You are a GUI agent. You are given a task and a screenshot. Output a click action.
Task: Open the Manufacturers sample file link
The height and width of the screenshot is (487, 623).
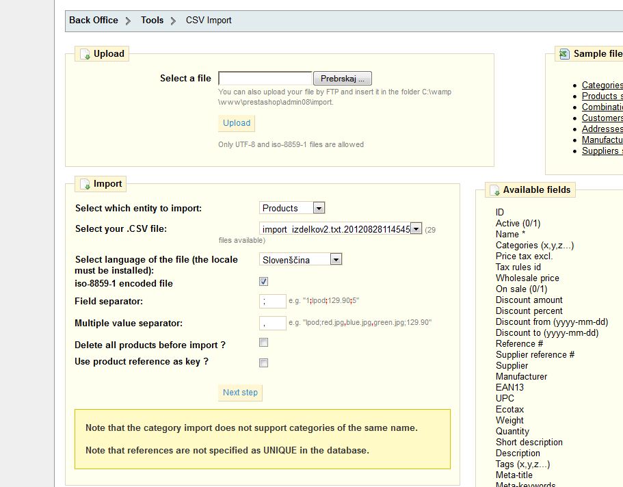[602, 140]
